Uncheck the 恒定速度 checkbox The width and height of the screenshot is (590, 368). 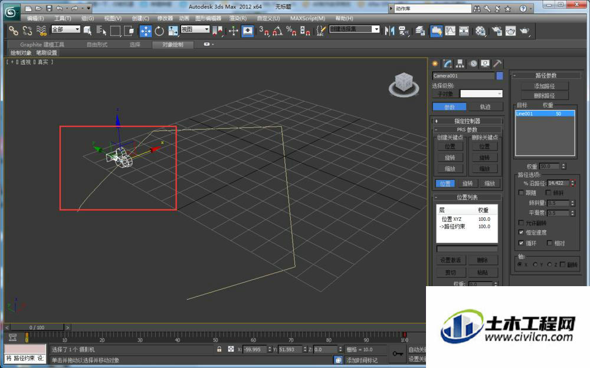click(x=521, y=233)
